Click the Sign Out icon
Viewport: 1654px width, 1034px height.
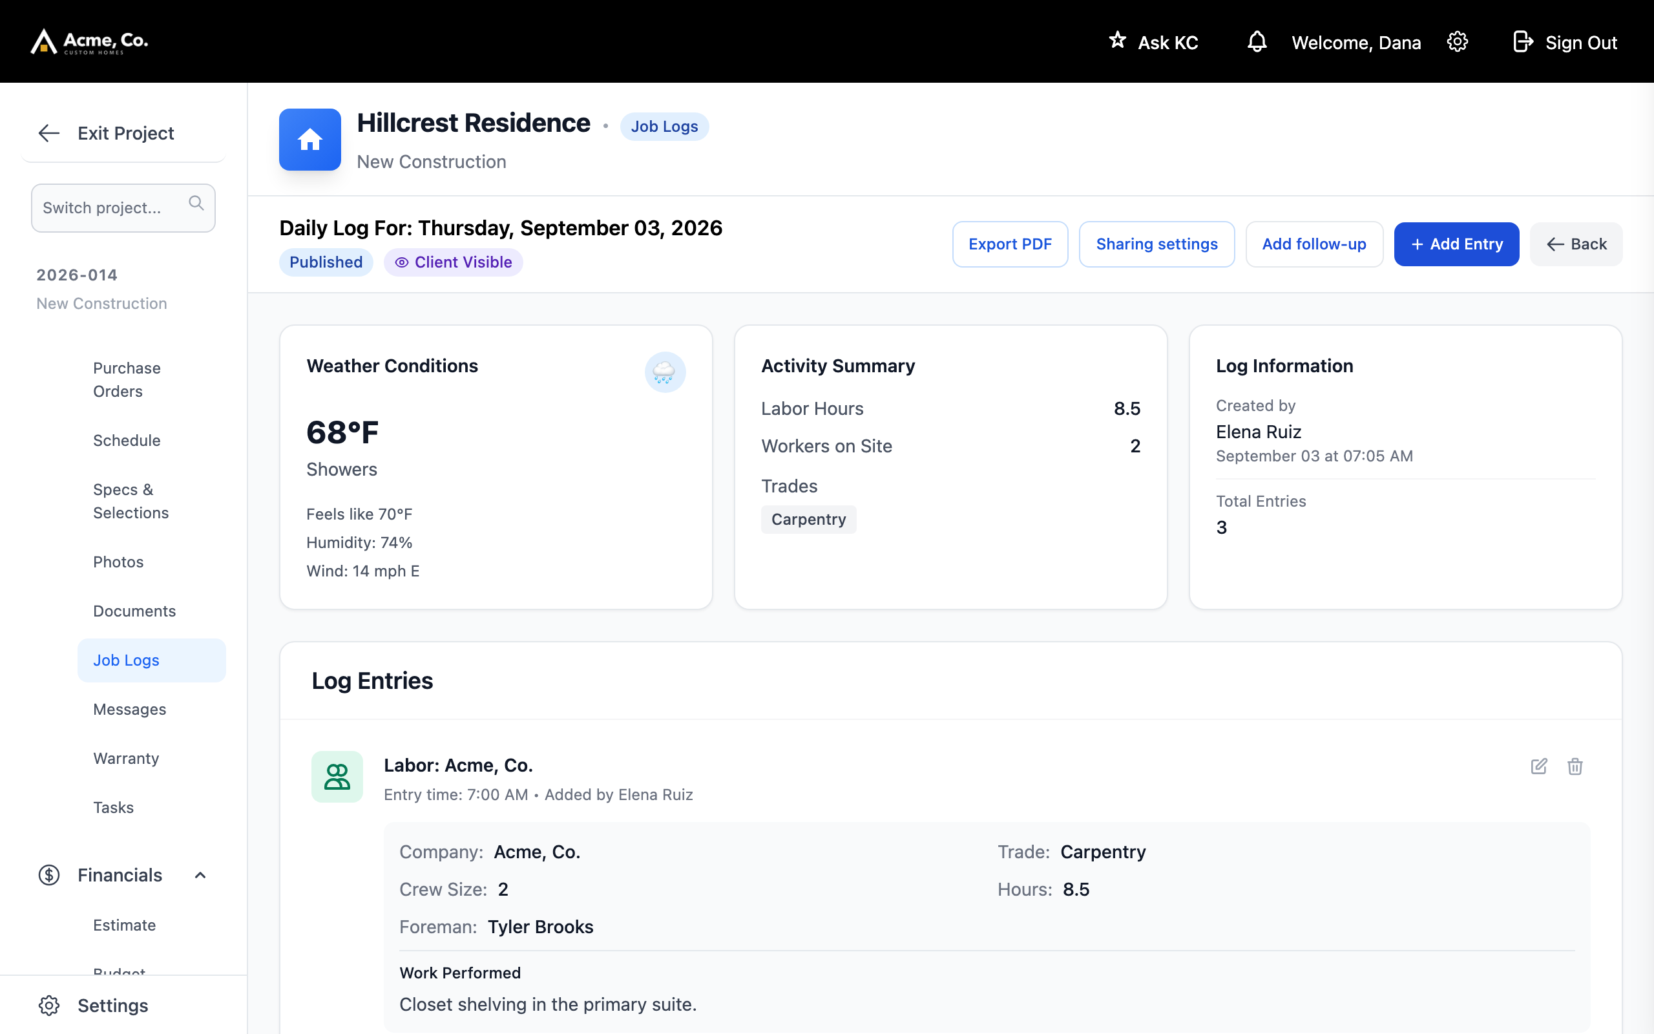(x=1523, y=42)
